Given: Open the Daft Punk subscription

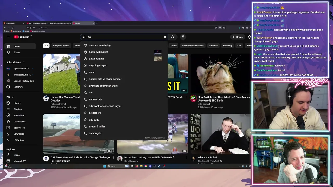Looking at the screenshot, I should pyautogui.click(x=20, y=87).
